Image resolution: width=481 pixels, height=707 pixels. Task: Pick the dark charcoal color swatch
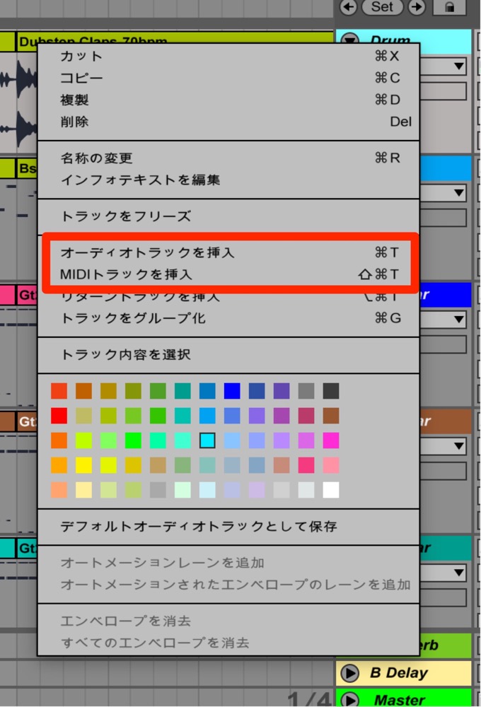[331, 391]
